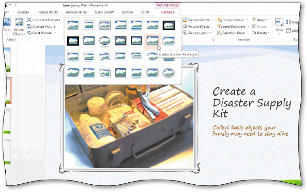Pick the Perspective Shadow White style
The height and width of the screenshot is (192, 307).
click(x=120, y=56)
